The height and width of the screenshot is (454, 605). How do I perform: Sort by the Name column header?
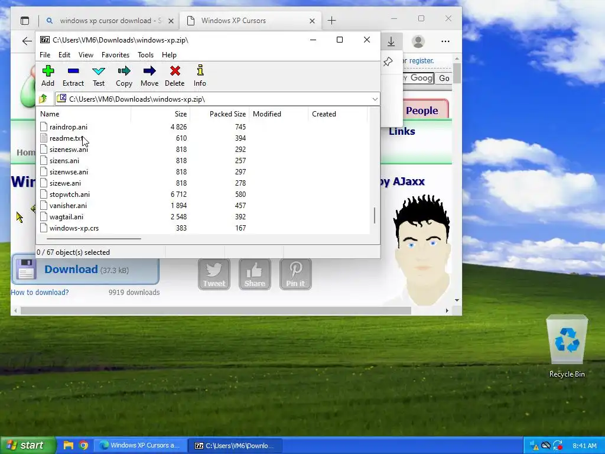point(84,114)
